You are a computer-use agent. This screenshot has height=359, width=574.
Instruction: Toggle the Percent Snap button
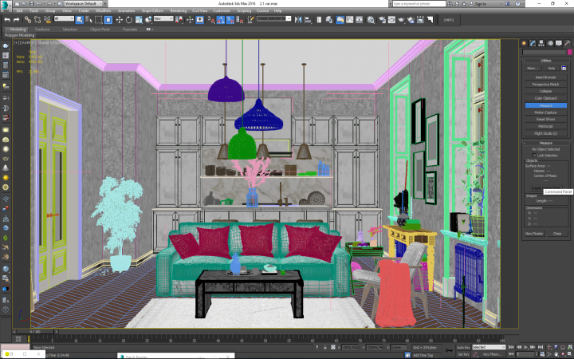click(230, 20)
